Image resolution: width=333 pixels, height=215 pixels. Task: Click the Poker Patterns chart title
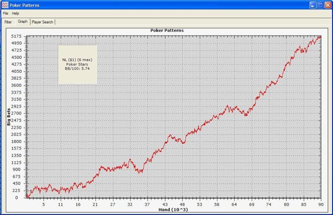tap(167, 30)
